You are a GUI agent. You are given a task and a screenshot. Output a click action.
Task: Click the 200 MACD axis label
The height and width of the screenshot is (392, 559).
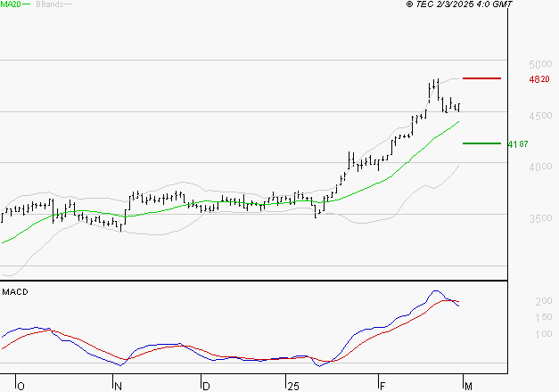coord(544,301)
